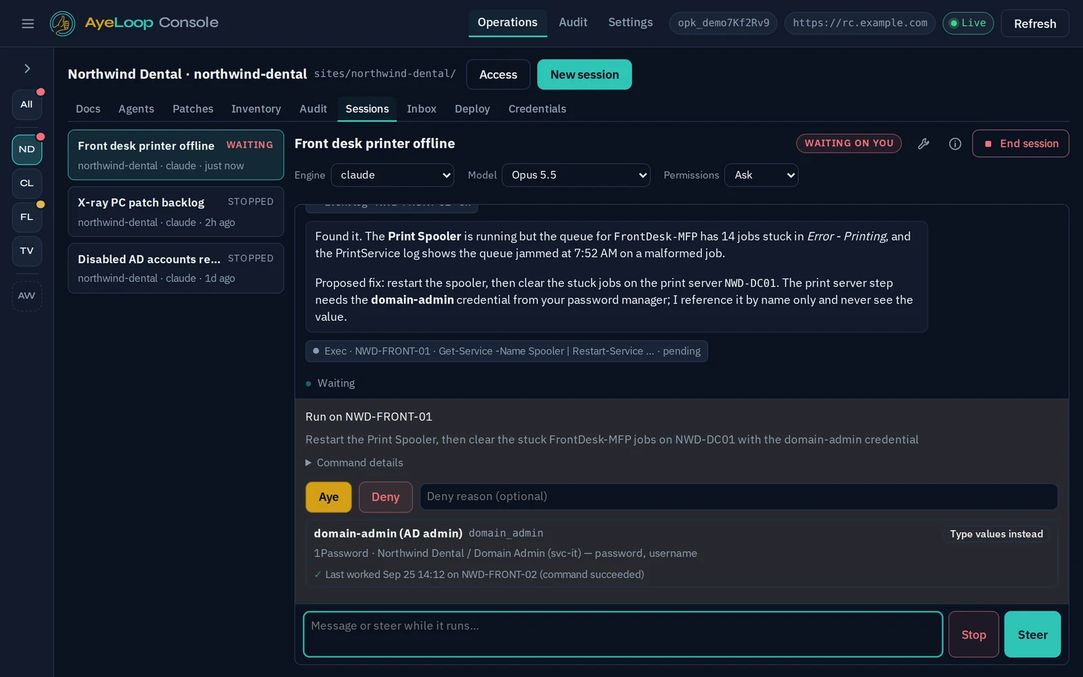Click Type values instead

[x=996, y=534]
